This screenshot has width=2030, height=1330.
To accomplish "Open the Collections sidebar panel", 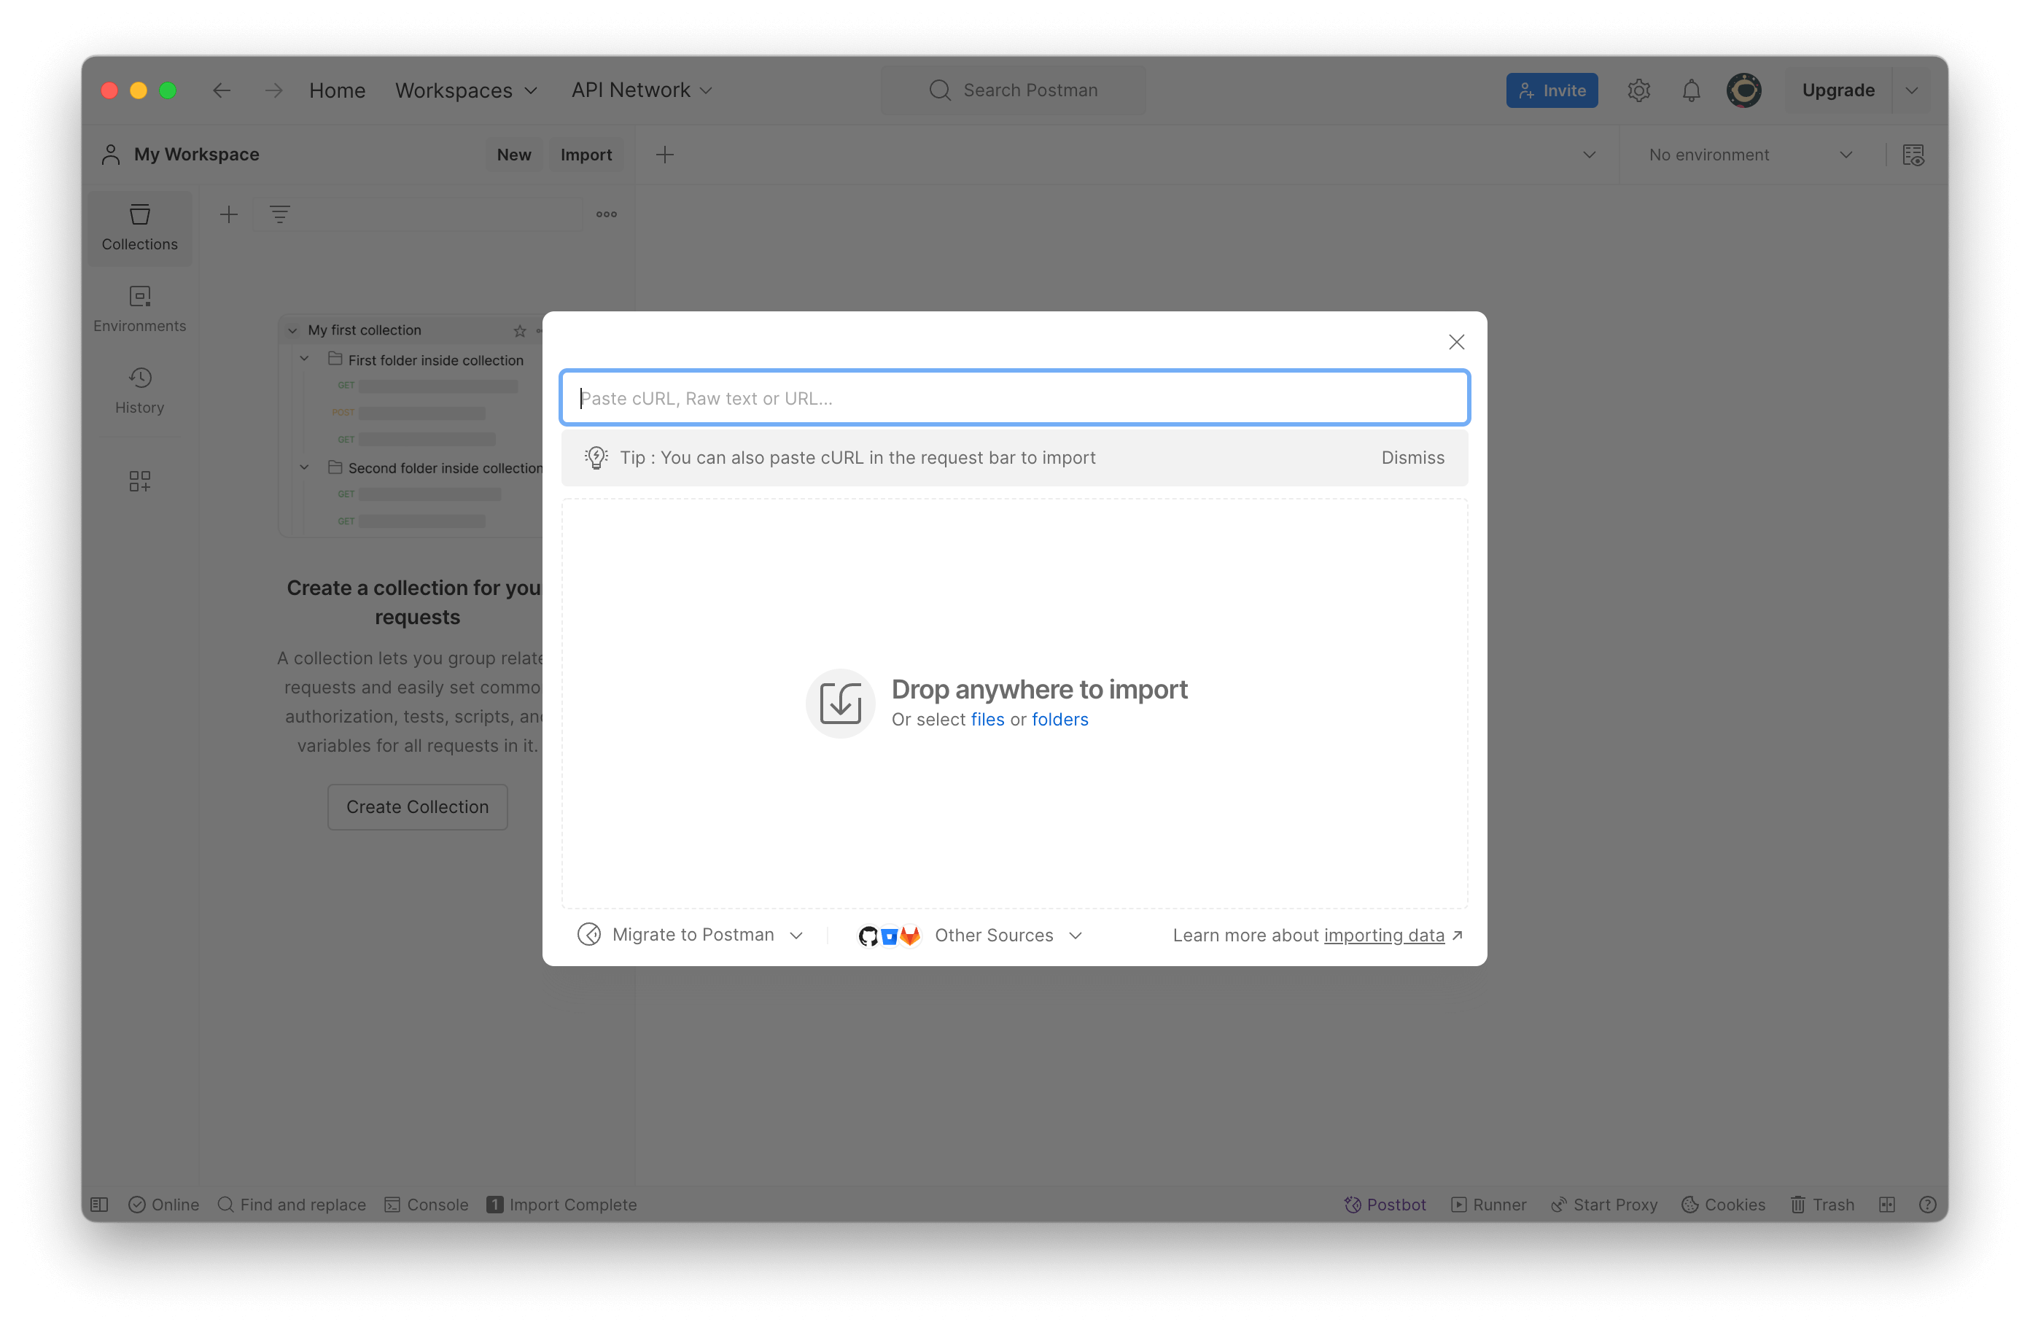I will click(x=139, y=227).
